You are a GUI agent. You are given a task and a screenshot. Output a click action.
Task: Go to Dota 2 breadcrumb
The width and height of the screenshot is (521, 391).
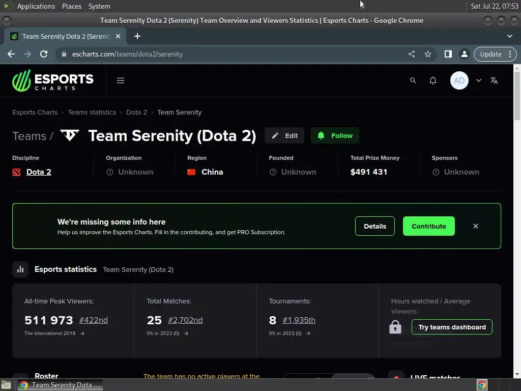[136, 113]
